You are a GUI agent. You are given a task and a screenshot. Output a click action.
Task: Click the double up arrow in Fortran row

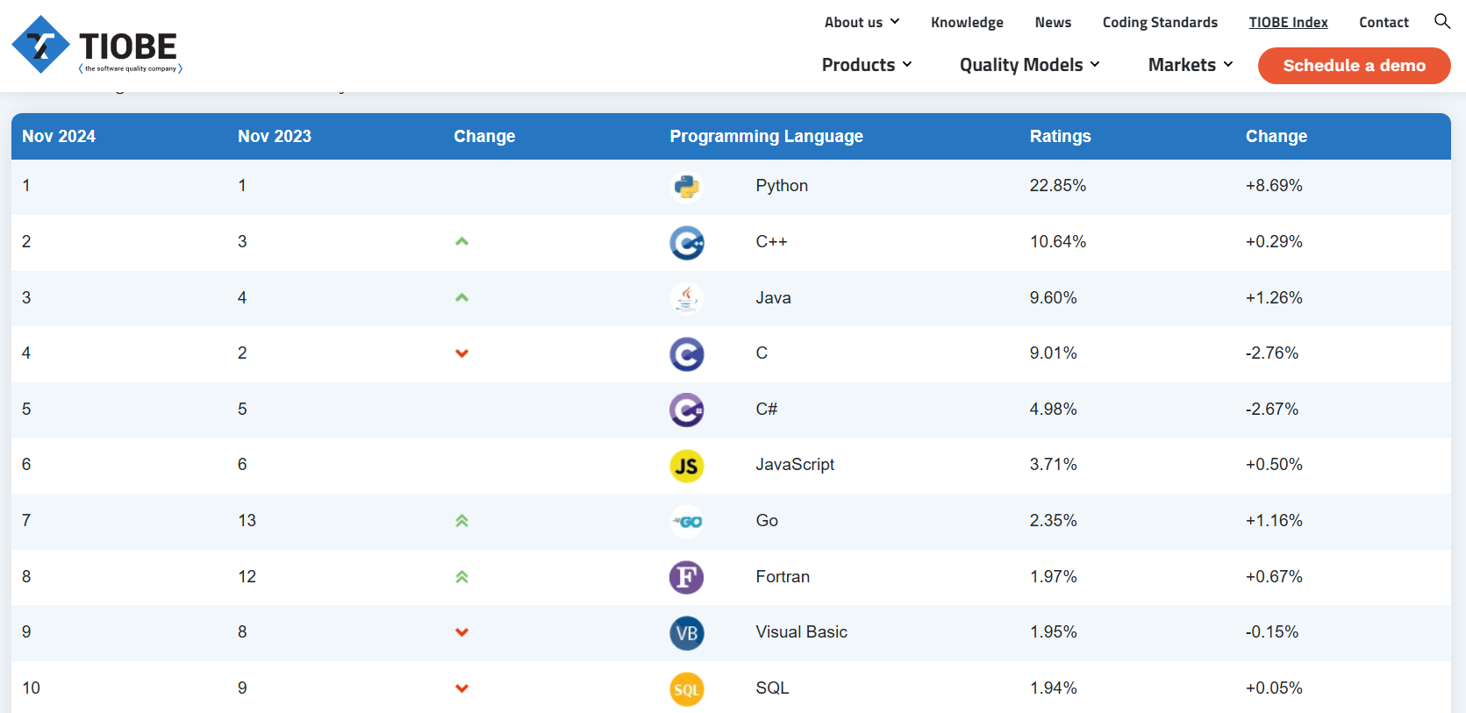point(462,577)
